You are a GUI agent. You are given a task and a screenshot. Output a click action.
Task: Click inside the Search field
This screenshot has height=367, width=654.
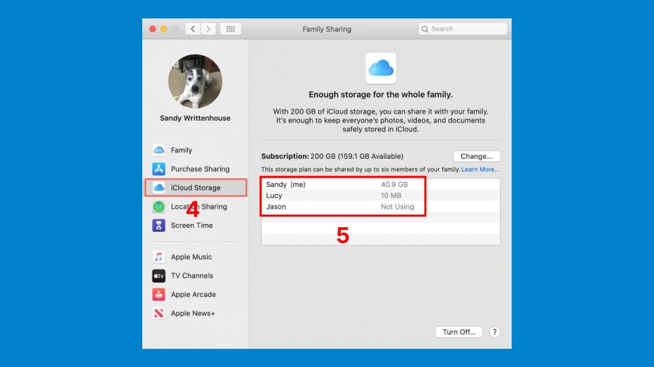pyautogui.click(x=463, y=29)
